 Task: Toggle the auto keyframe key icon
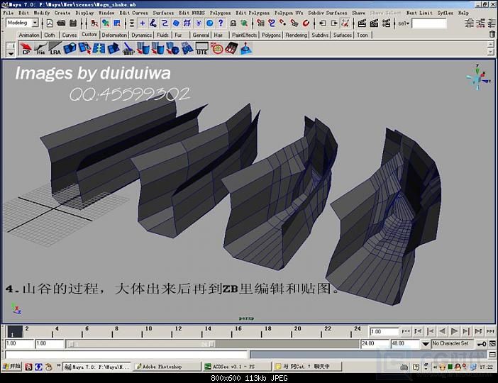click(x=480, y=343)
